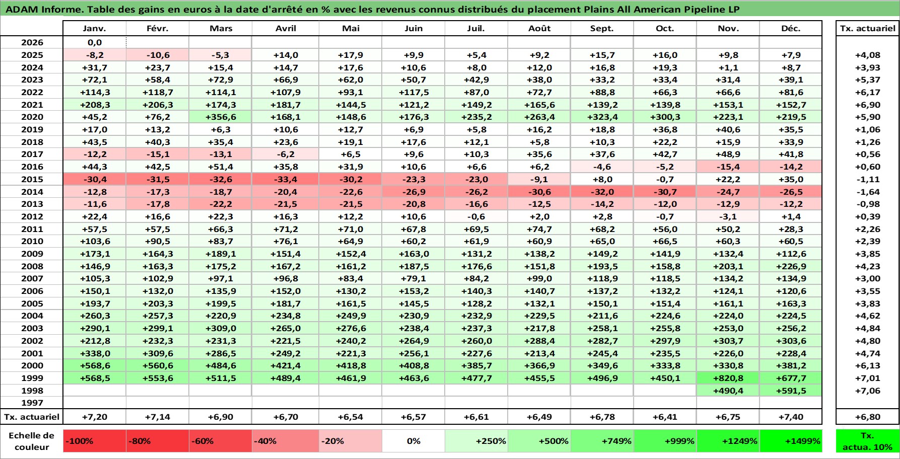Image resolution: width=900 pixels, height=459 pixels.
Task: Select the 2015 year row label
Action: coord(32,179)
